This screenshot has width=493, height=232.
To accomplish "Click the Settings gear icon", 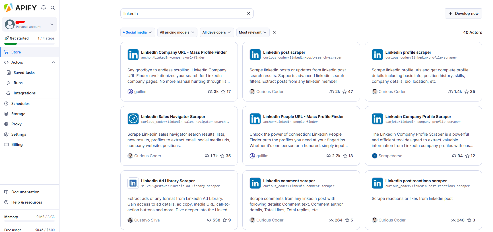I will tap(6, 134).
